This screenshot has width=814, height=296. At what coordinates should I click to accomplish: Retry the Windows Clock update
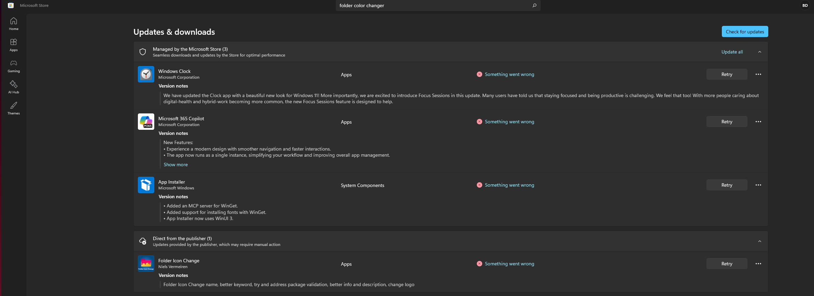[x=727, y=74]
